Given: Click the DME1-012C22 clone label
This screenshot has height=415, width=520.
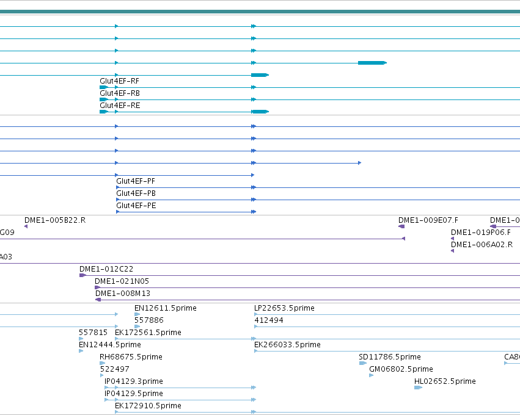Looking at the screenshot, I should (x=106, y=269).
